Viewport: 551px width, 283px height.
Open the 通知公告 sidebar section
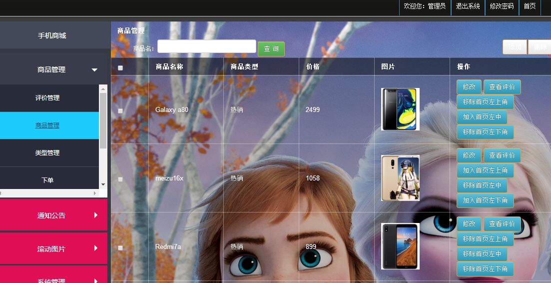53,215
